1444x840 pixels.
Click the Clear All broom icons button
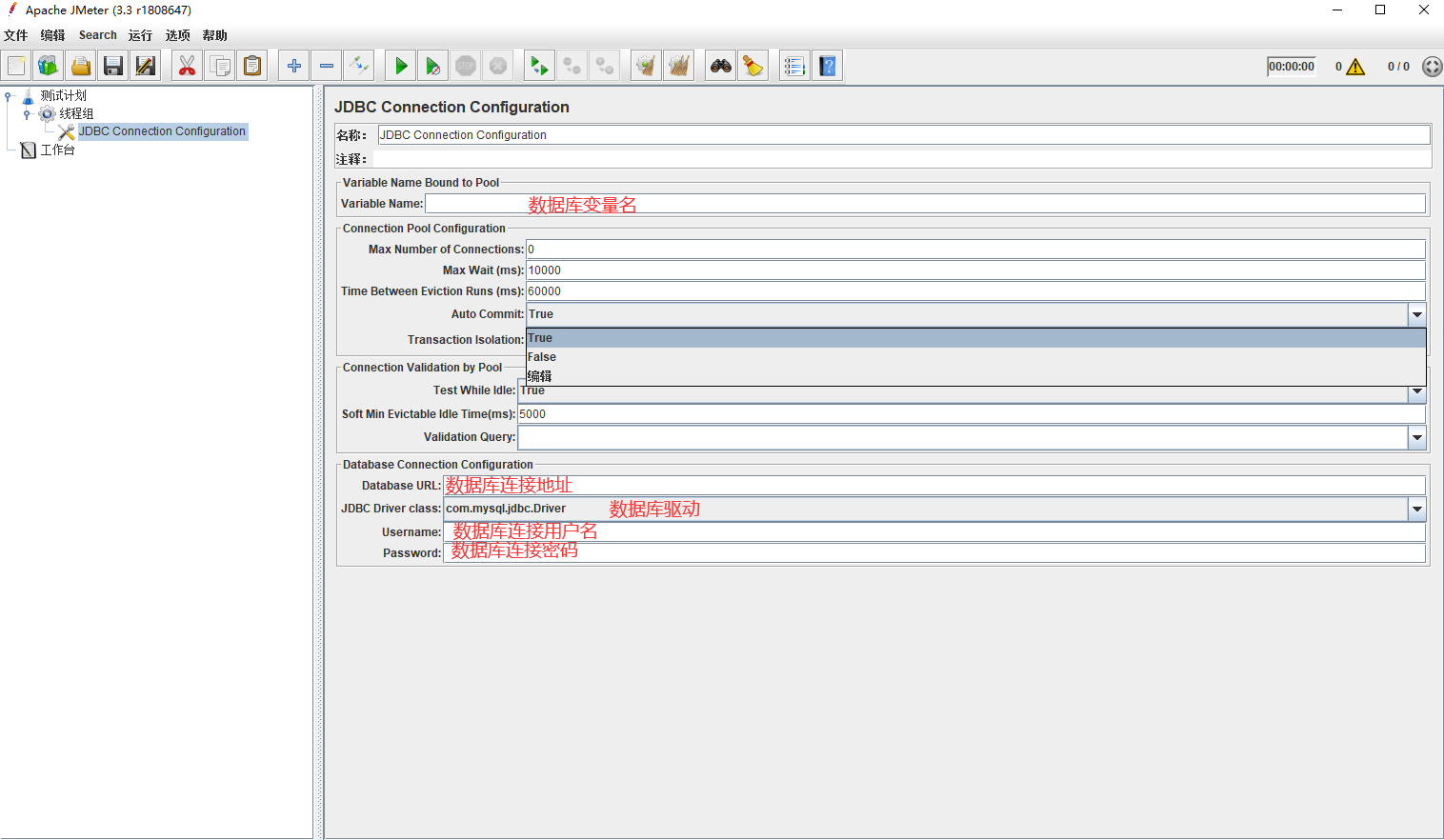(x=679, y=66)
